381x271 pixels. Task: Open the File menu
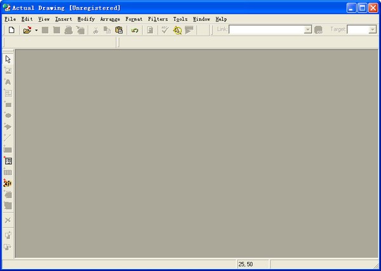[x=10, y=19]
